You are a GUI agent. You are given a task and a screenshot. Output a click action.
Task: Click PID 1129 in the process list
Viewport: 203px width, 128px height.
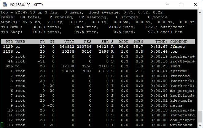pyautogui.click(x=8, y=47)
